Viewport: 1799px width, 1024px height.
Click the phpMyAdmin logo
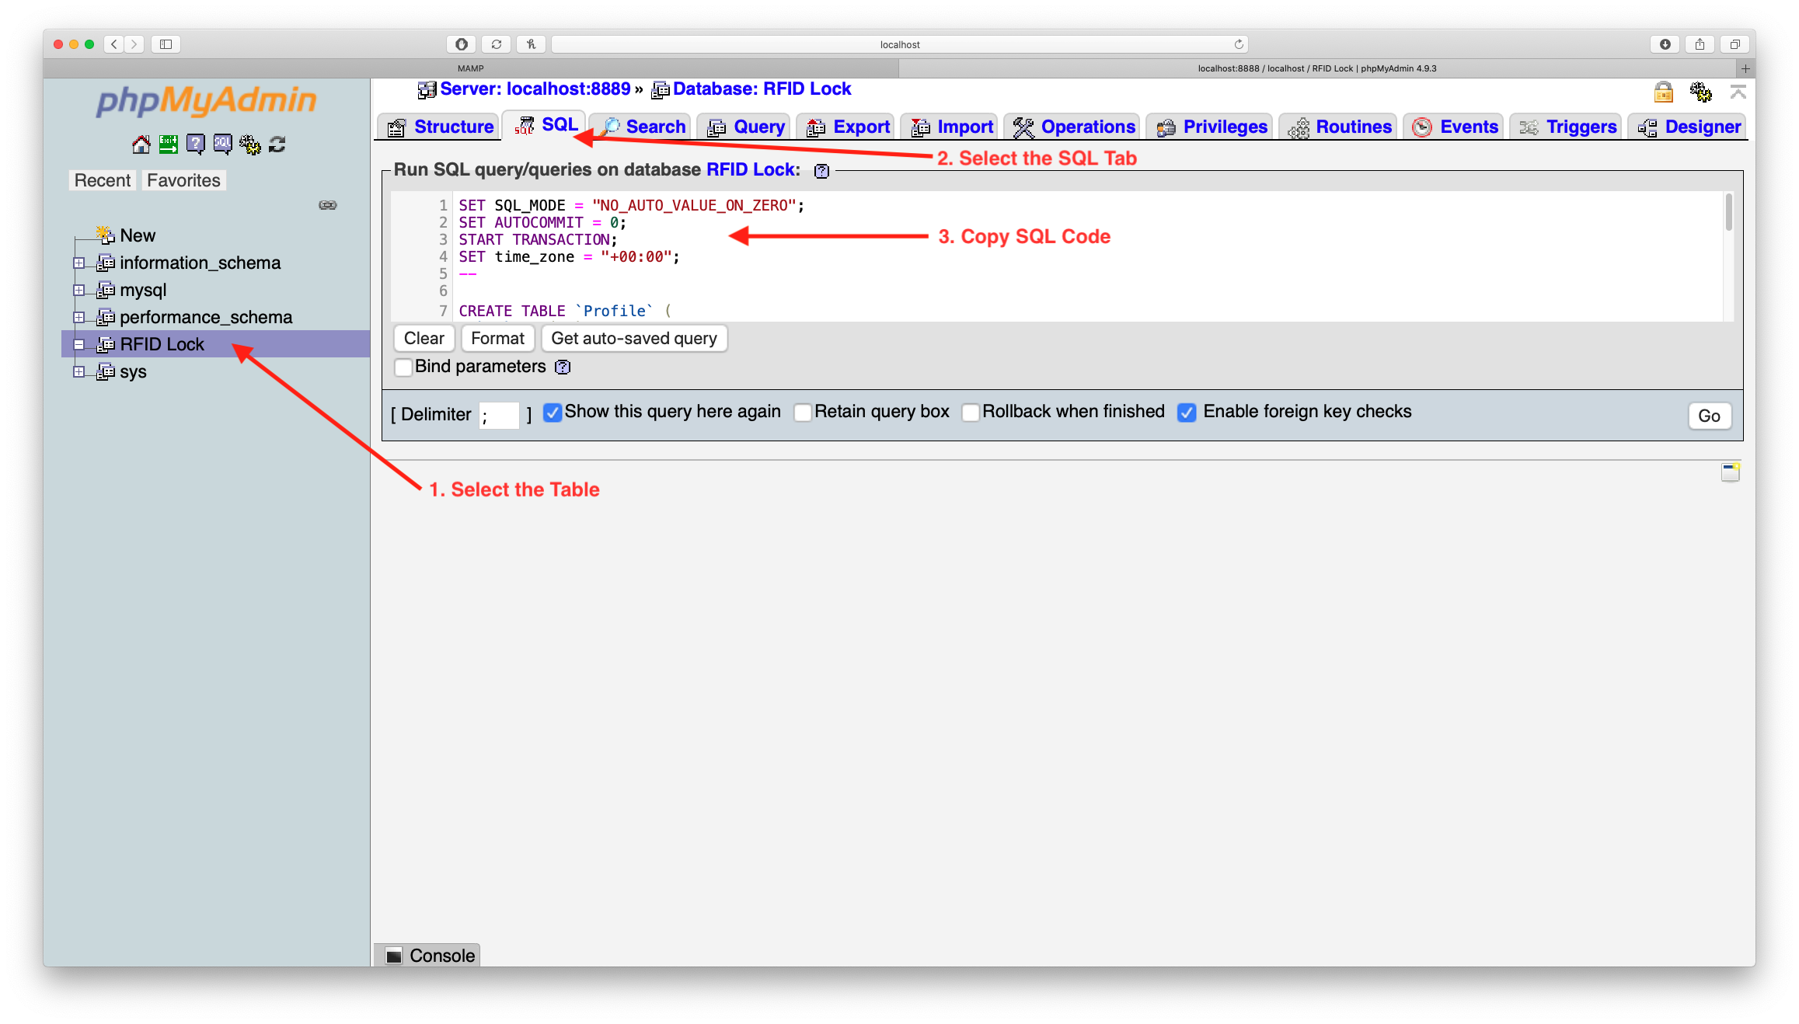(x=206, y=100)
